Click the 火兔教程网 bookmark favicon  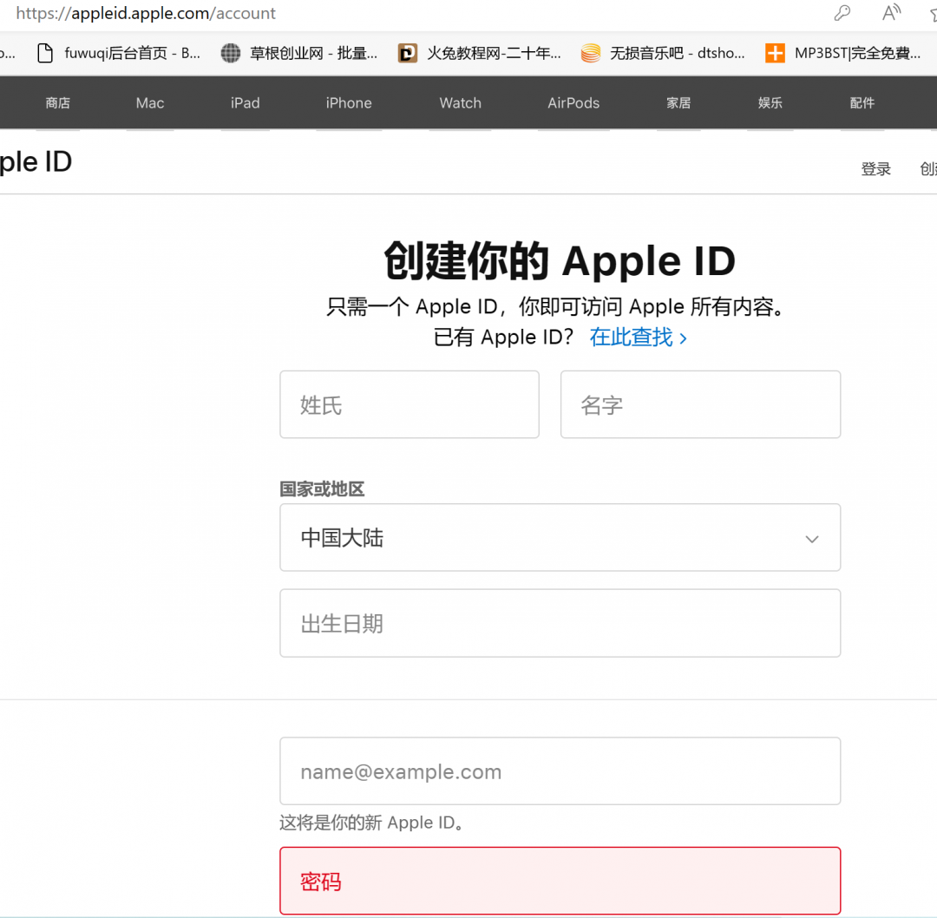pyautogui.click(x=408, y=53)
